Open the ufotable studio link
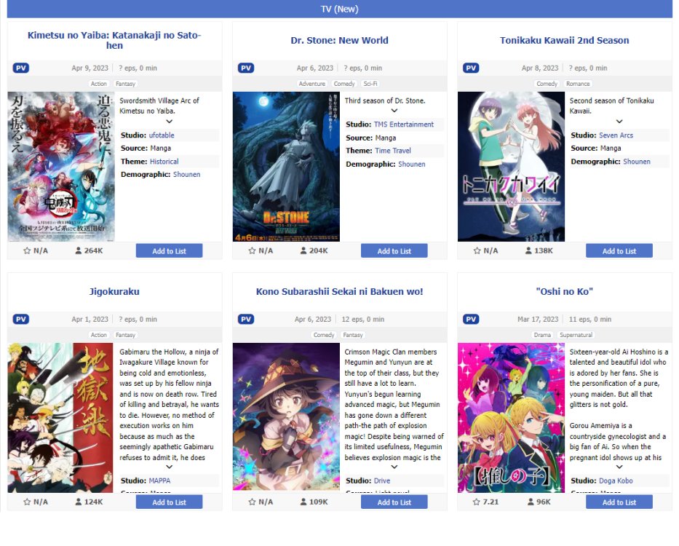This screenshot has width=679, height=546. click(x=162, y=135)
